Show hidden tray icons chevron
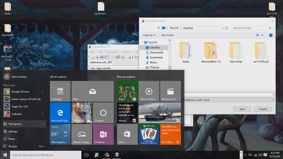Viewport: 283px width, 159px height. 245,155
